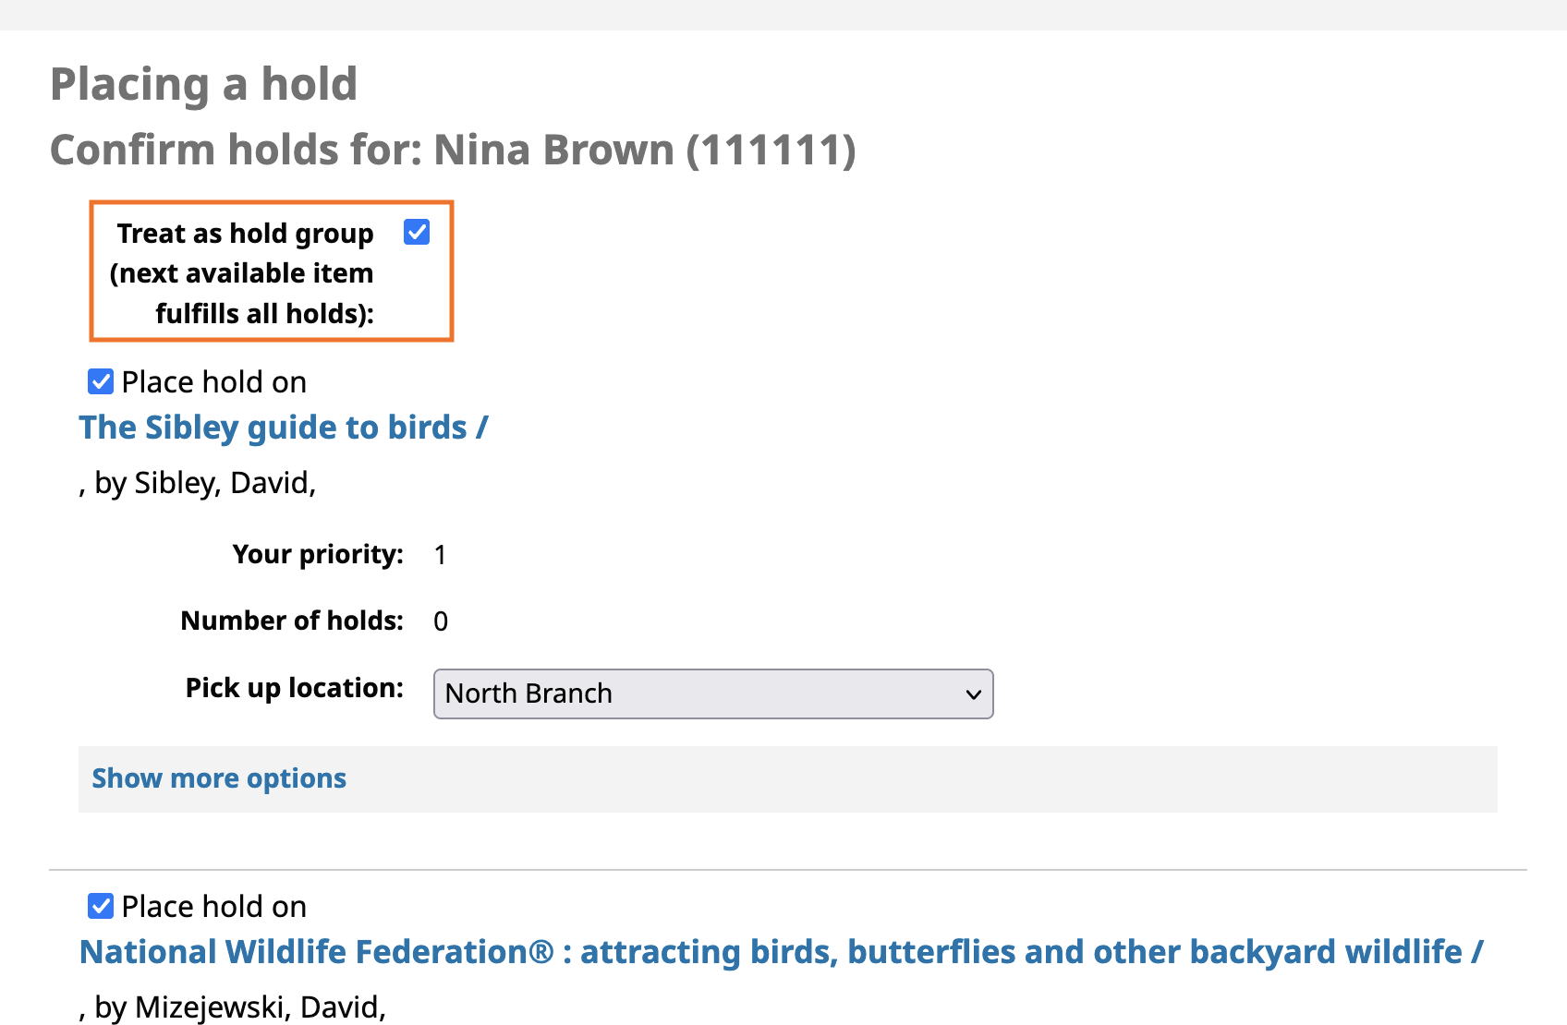Click the Pick up location label
Image resolution: width=1567 pixels, height=1025 pixels.
(x=294, y=688)
